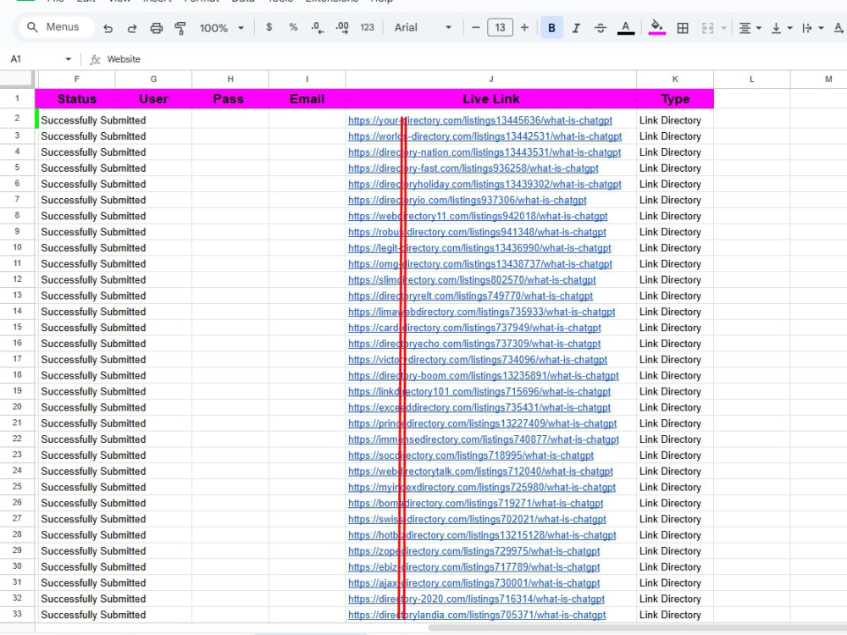
Task: Click the Pass header cell
Action: click(229, 99)
